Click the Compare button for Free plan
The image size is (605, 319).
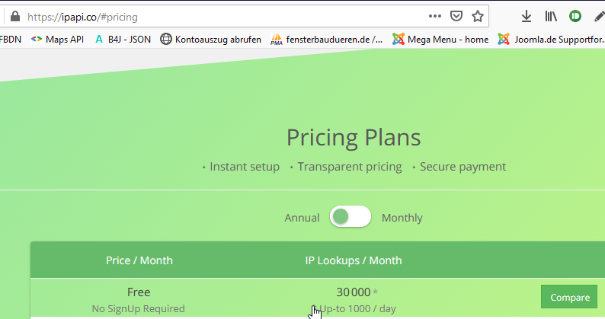pos(568,297)
